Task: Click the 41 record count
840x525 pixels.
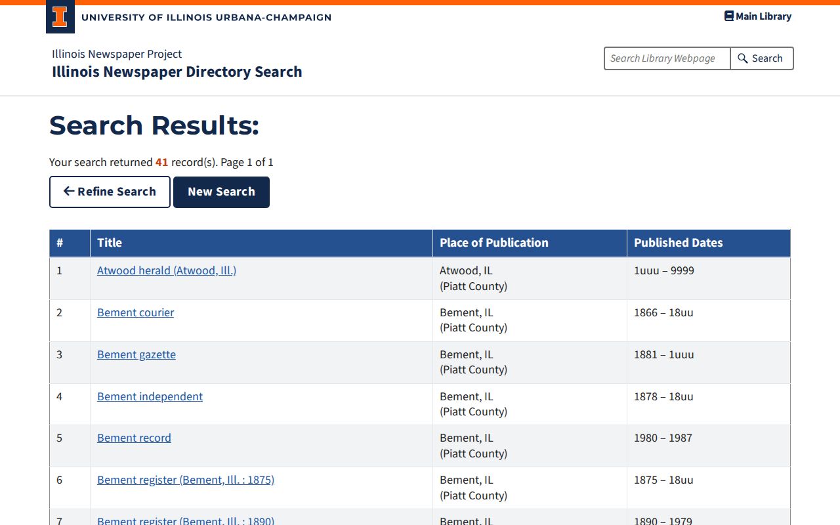Action: click(161, 162)
